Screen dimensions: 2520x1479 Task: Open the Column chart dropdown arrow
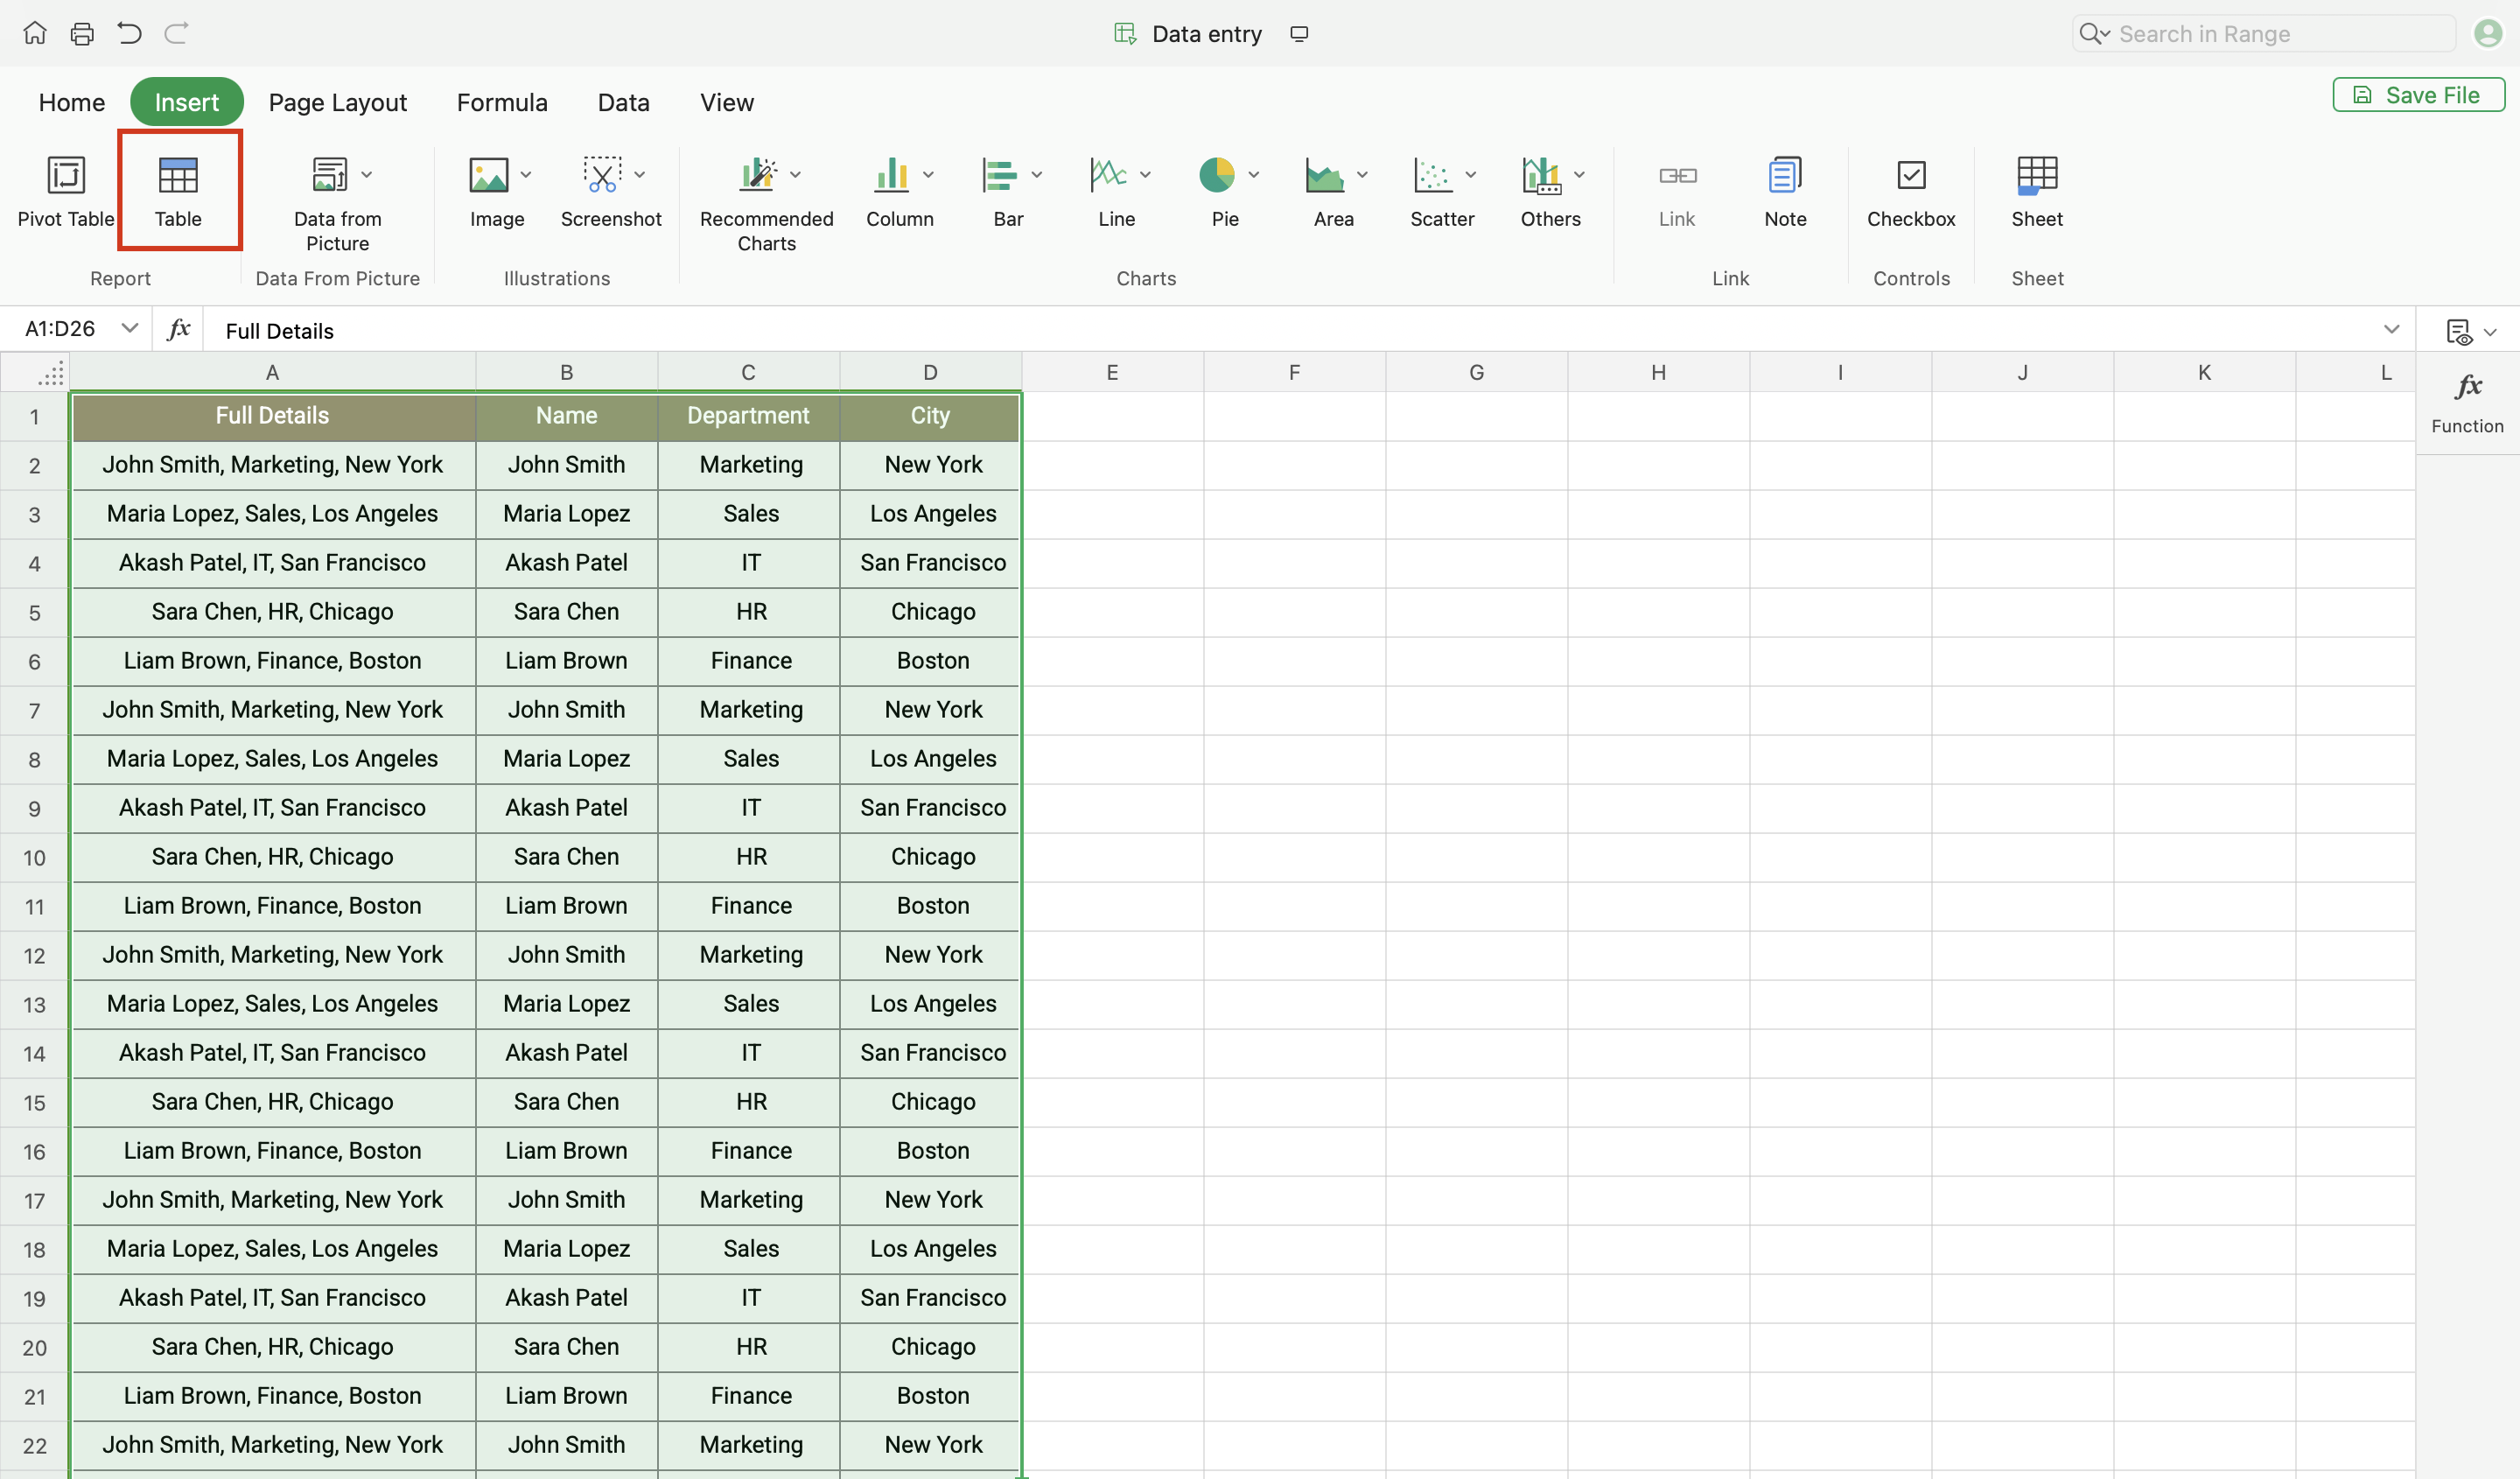pyautogui.click(x=928, y=175)
